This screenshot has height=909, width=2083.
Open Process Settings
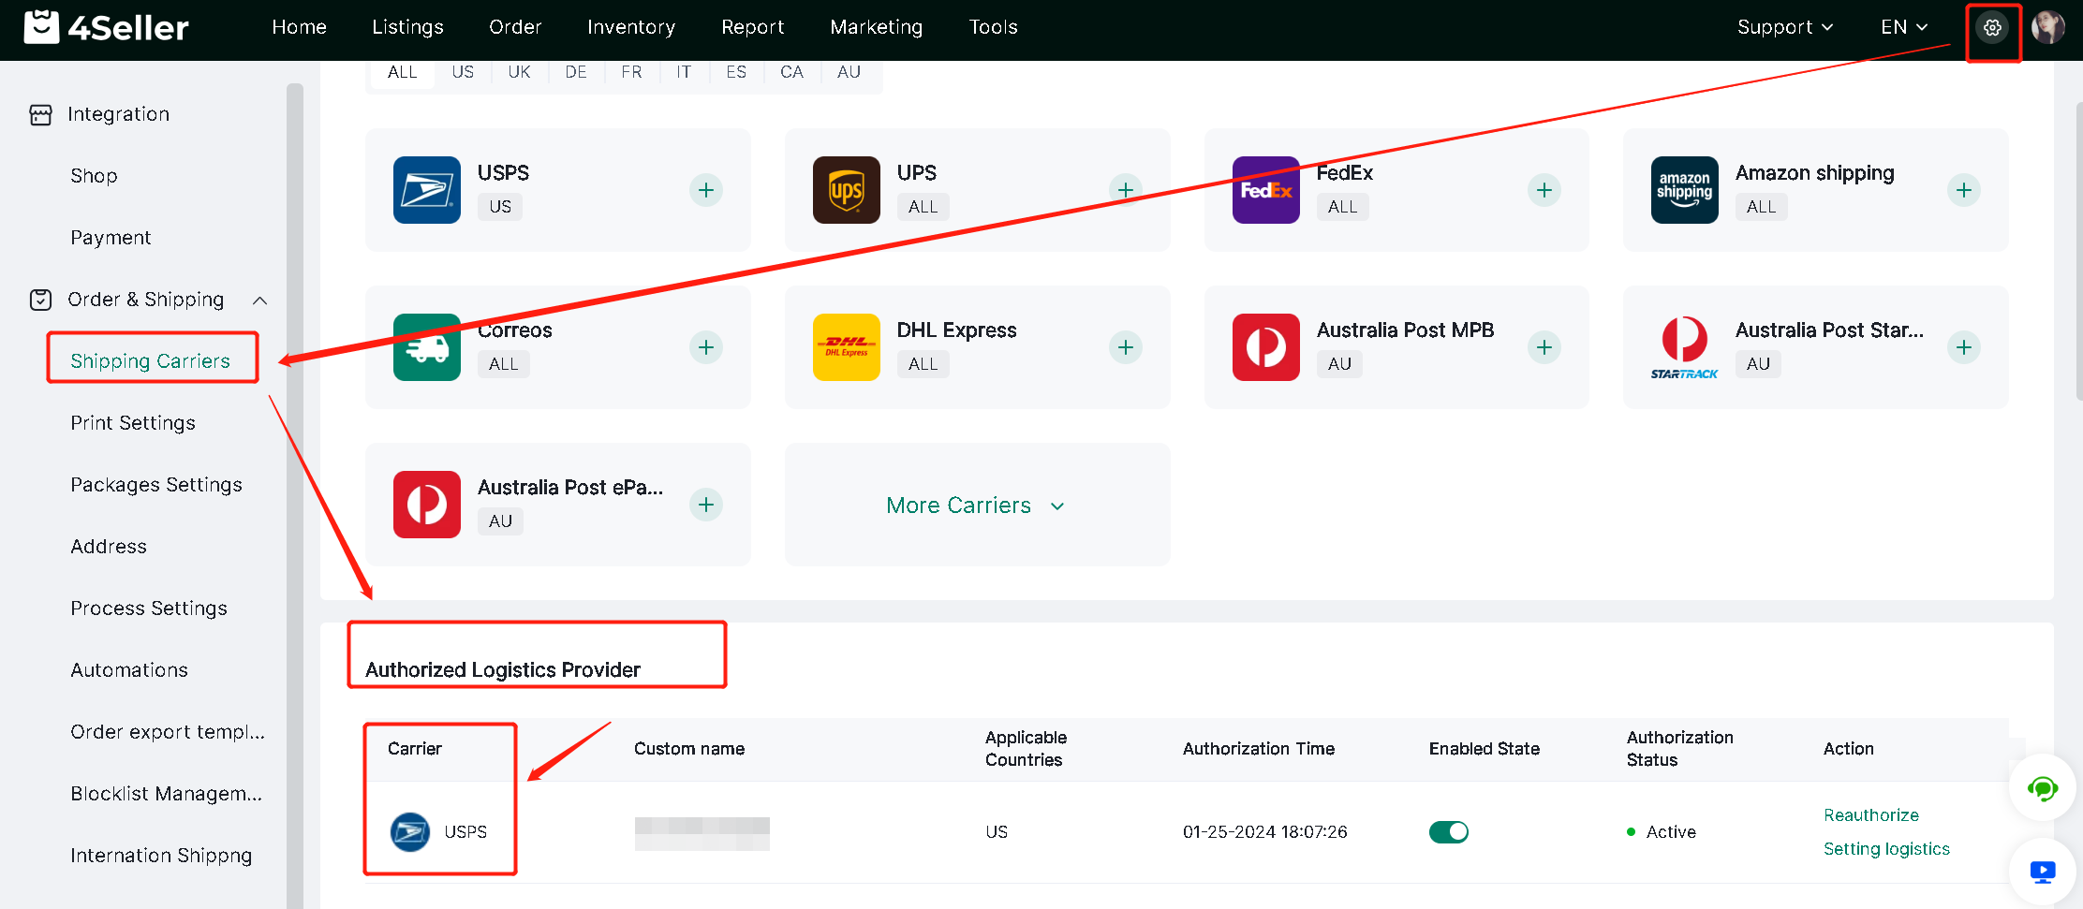pos(149,608)
